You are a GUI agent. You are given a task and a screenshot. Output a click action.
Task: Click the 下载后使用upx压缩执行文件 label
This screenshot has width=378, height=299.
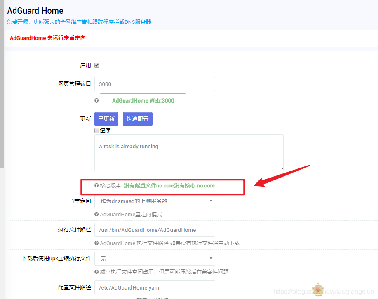tap(56, 258)
